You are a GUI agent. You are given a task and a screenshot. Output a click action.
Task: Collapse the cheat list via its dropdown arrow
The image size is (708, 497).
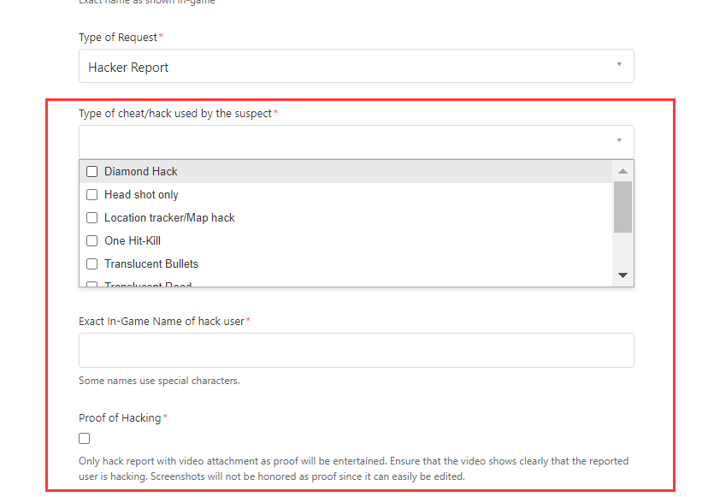618,141
